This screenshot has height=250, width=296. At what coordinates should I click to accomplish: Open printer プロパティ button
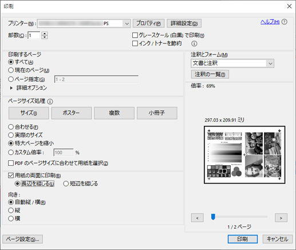pyautogui.click(x=148, y=23)
